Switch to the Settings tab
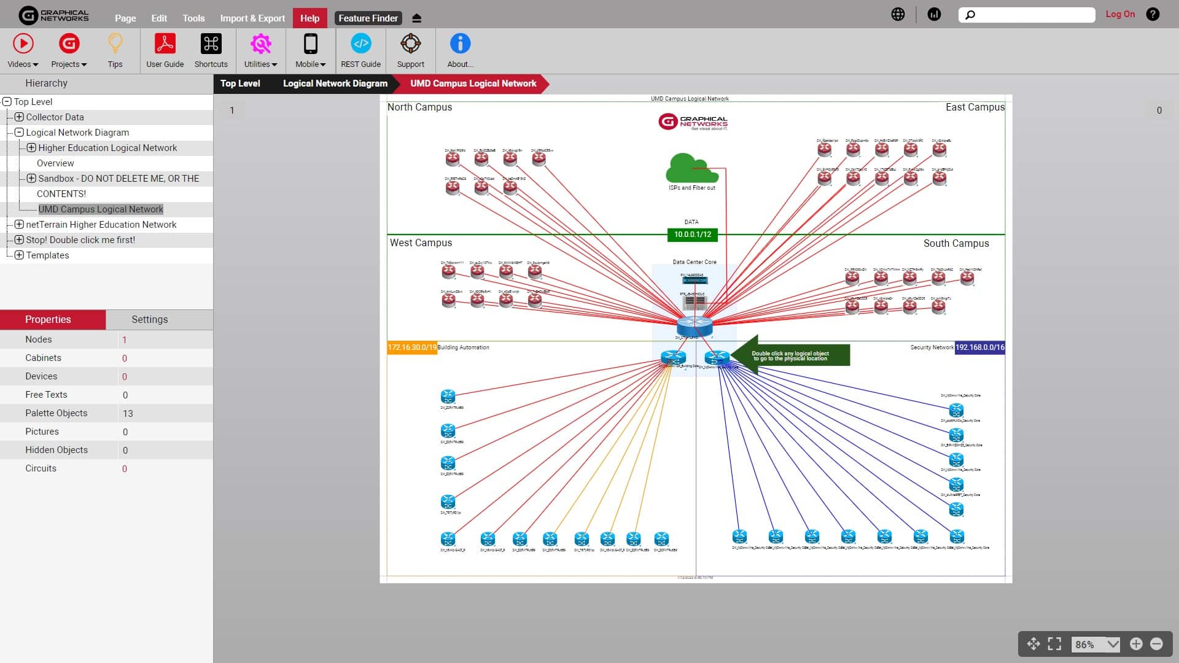This screenshot has height=663, width=1179. click(149, 319)
